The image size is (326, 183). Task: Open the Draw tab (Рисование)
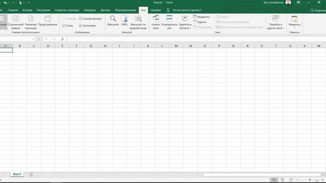tap(44, 10)
